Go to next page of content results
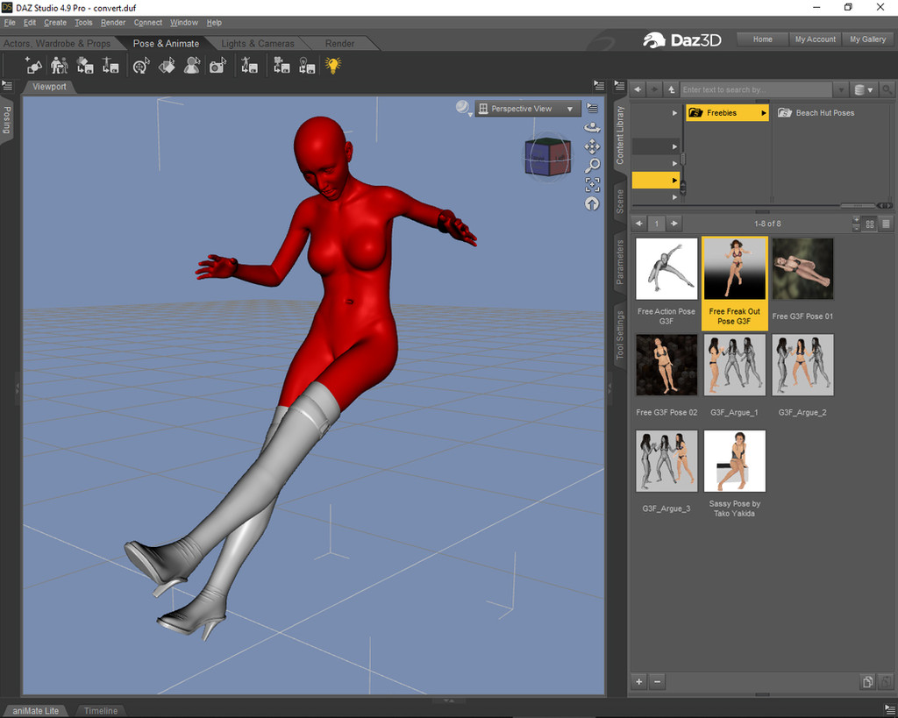Screen dimensions: 898x718 (674, 224)
